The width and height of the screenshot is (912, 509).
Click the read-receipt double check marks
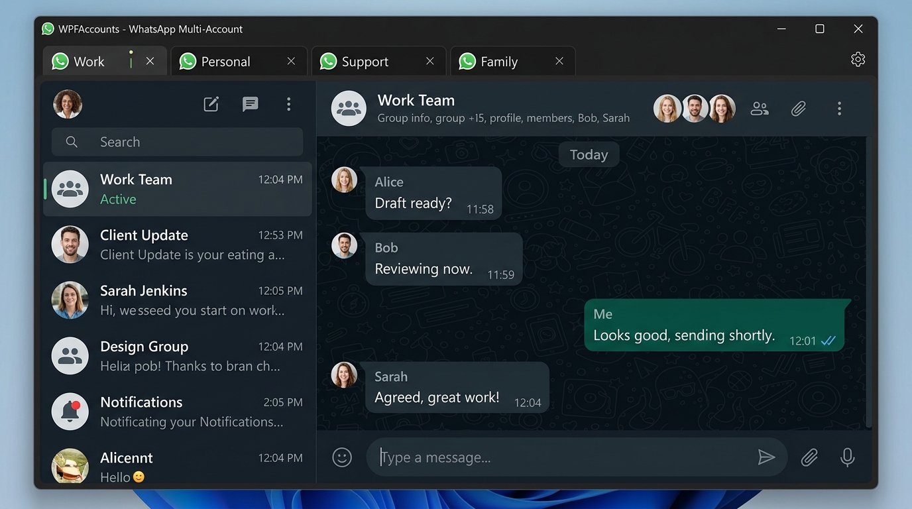coord(828,341)
